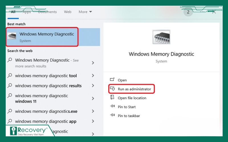Expand arrow for 'windows memory diagnostic app'

(93, 121)
